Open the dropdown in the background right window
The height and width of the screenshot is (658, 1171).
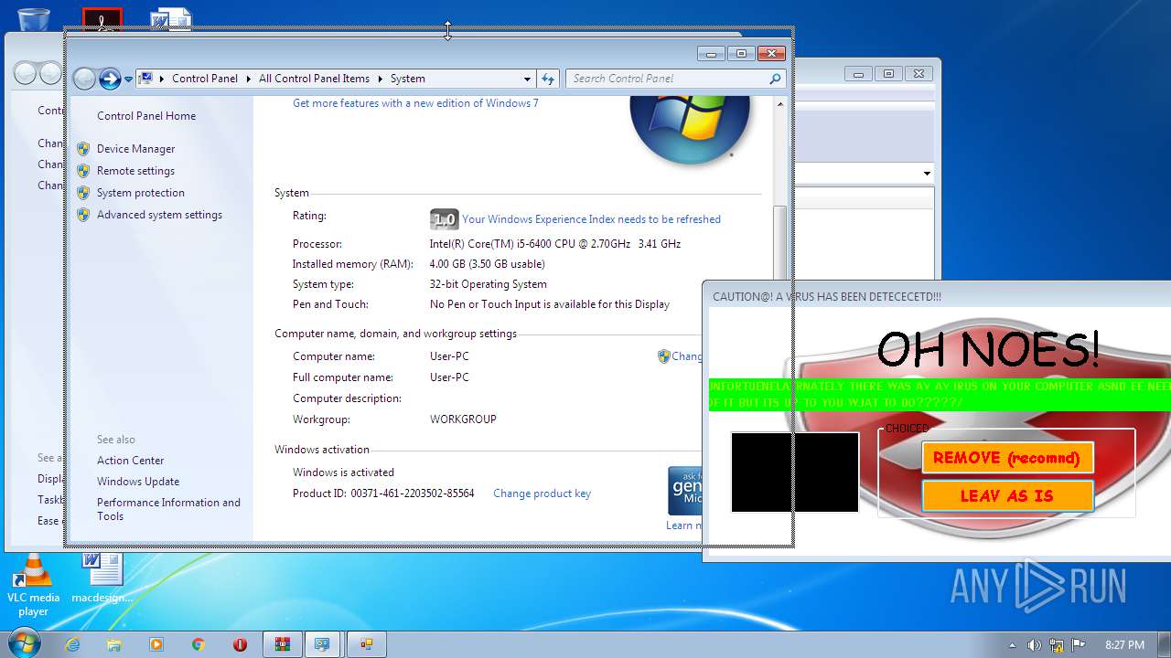coord(927,174)
